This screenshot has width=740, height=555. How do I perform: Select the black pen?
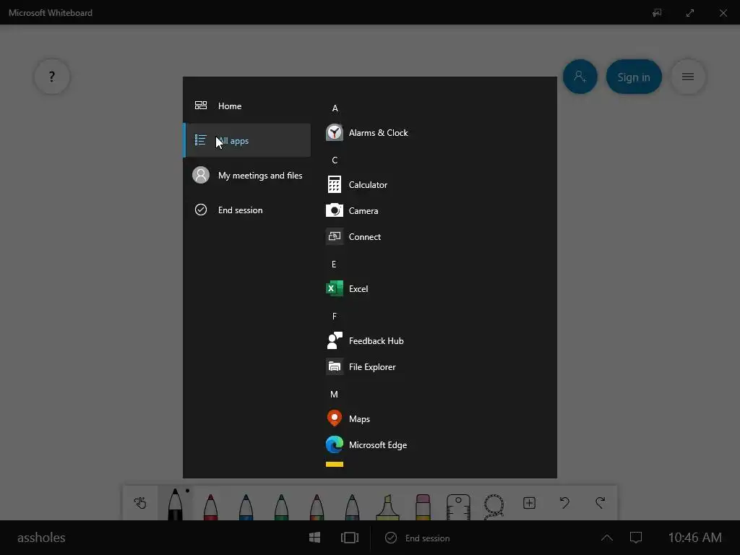pos(175,504)
